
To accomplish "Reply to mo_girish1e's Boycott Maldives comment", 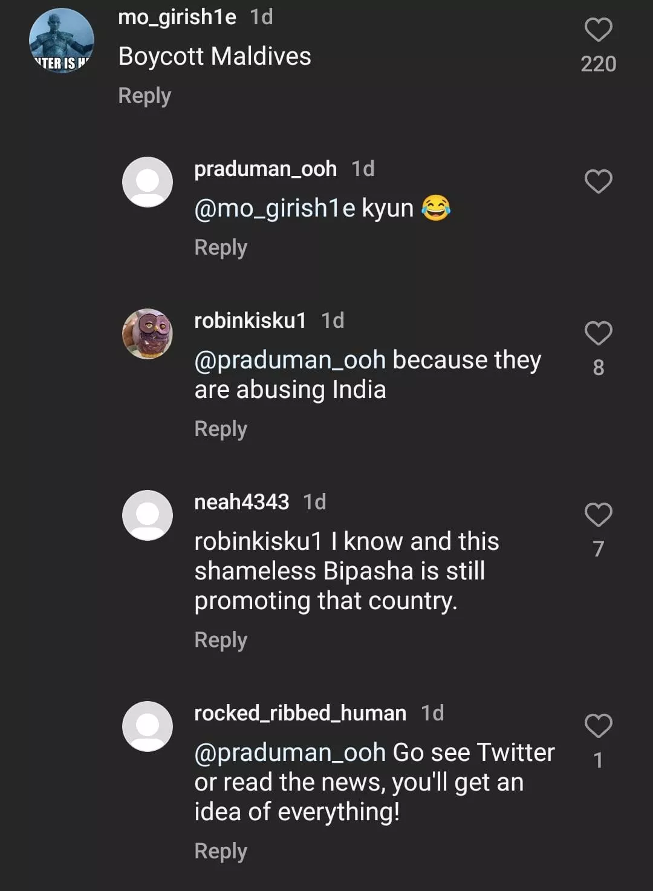I will [x=145, y=96].
